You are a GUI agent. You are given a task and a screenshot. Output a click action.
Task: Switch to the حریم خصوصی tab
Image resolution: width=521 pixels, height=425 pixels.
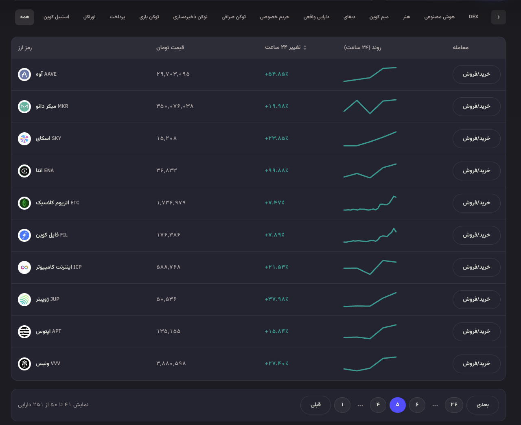click(x=275, y=17)
